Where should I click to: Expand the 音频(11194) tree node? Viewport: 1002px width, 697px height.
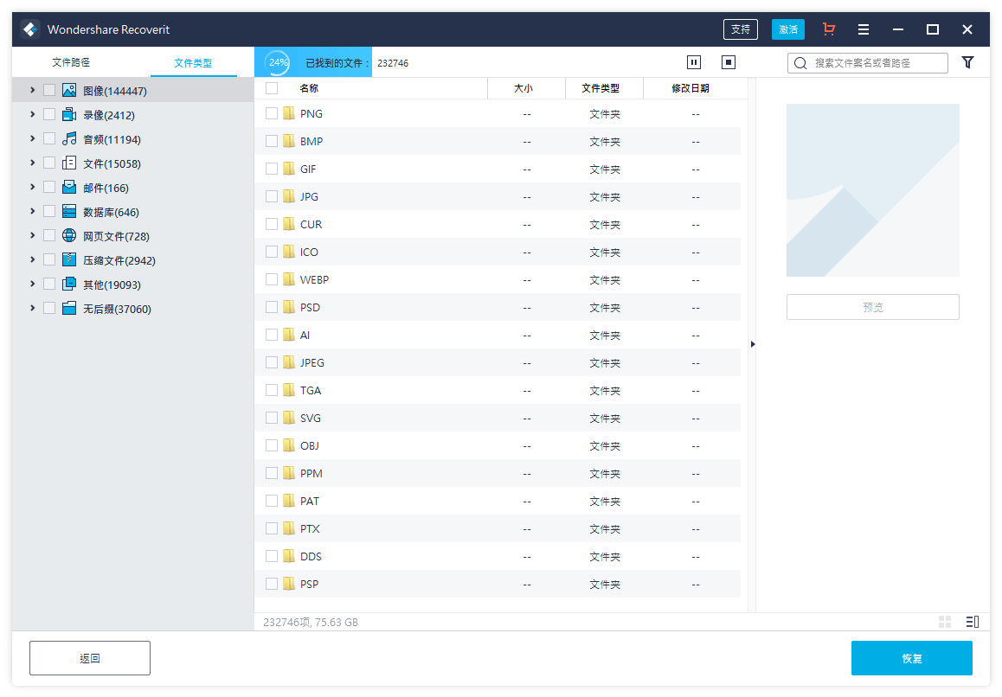tap(32, 138)
